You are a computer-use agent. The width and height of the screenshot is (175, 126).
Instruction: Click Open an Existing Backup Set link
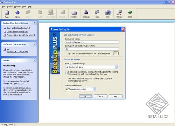coord(18,28)
